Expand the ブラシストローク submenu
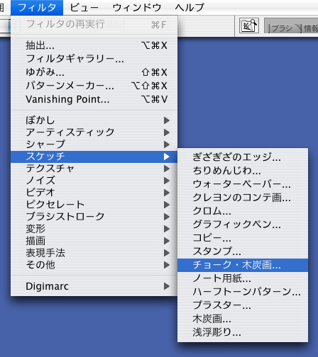Viewport: 318px width, 357px height. [x=94, y=217]
